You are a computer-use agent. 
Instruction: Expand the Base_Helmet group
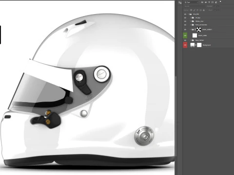pos(191,40)
